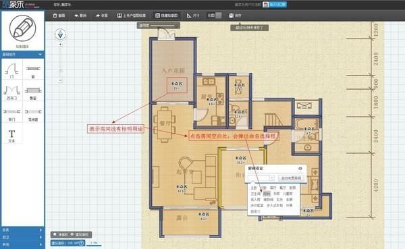Collapse the basic components panel header

23,54
